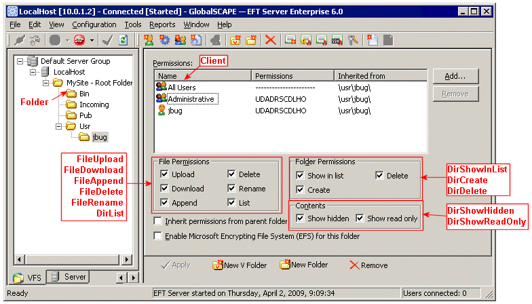Click the SSH key toolbar icon
The width and height of the screenshot is (532, 304).
(x=337, y=40)
